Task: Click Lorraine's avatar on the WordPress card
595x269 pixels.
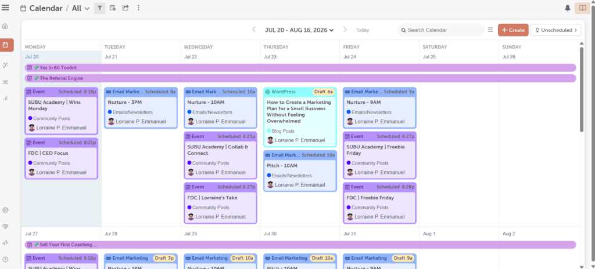Action: tap(270, 140)
